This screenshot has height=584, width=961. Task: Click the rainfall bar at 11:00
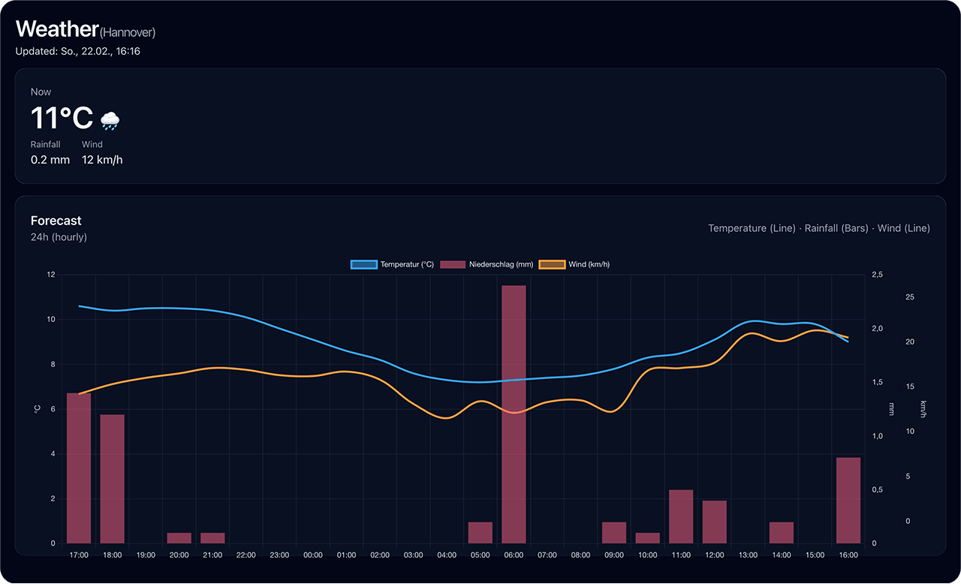click(681, 516)
